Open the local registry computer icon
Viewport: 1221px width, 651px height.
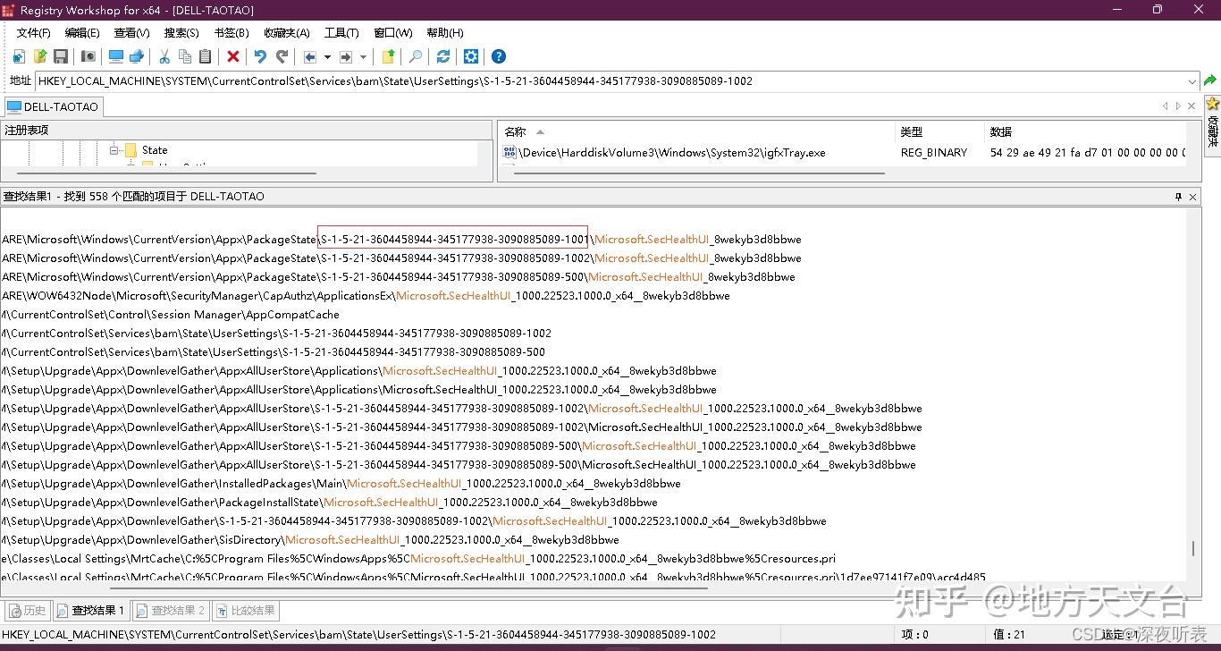click(x=115, y=56)
